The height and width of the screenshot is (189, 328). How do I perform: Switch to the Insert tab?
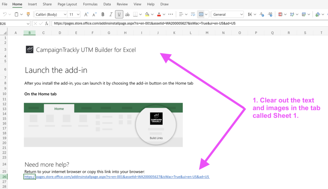point(32,4)
